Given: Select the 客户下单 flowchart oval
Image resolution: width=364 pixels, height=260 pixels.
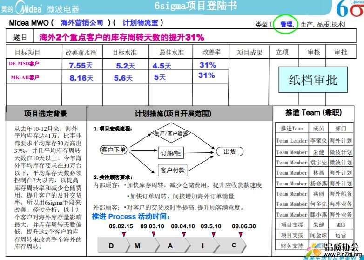Looking at the screenshot, I should click(x=114, y=150).
